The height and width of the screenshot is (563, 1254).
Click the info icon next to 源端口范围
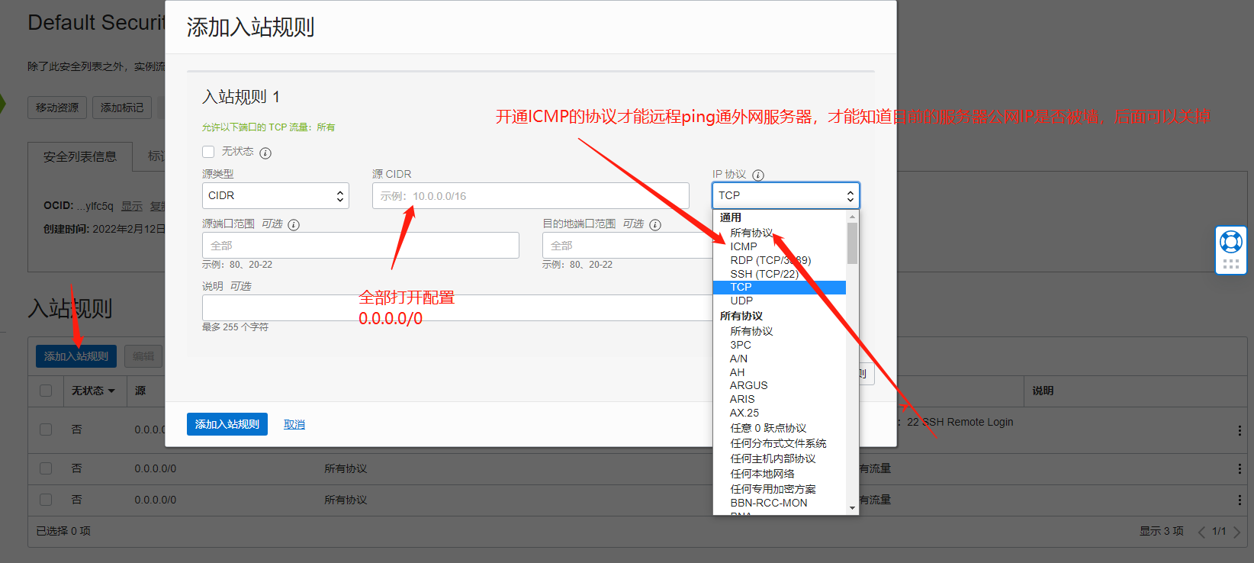[294, 224]
